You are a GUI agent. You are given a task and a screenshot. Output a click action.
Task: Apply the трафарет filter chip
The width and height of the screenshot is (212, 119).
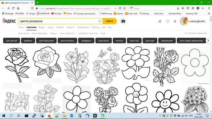point(86,41)
